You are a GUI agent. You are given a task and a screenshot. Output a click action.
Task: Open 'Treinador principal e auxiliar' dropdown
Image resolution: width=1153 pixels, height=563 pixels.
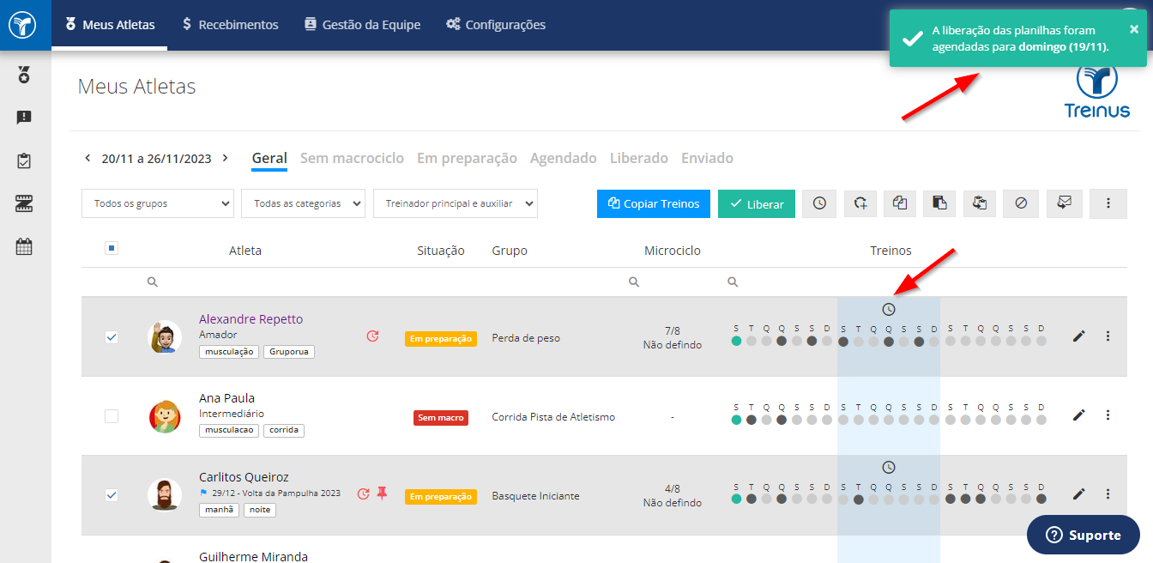[x=456, y=203]
